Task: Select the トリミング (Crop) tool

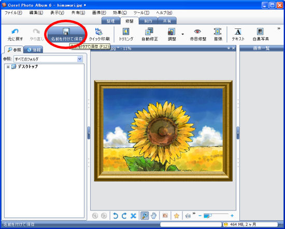Action: [x=126, y=35]
